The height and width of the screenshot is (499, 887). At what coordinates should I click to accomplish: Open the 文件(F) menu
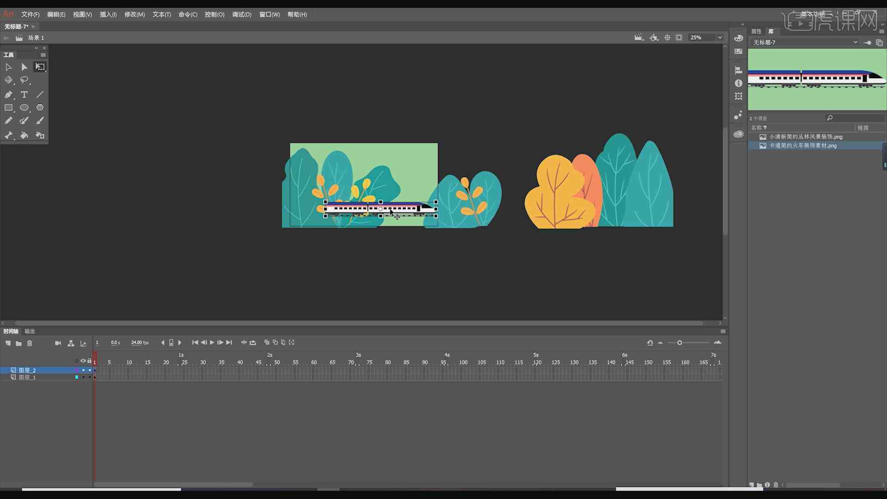pos(30,15)
